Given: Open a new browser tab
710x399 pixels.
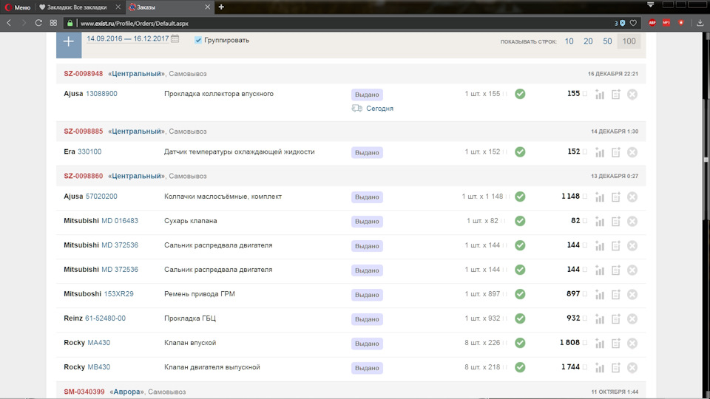Looking at the screenshot, I should (x=221, y=7).
